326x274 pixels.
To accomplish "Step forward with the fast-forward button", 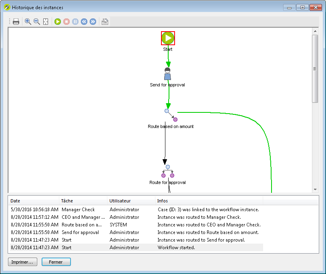I will tap(93, 22).
